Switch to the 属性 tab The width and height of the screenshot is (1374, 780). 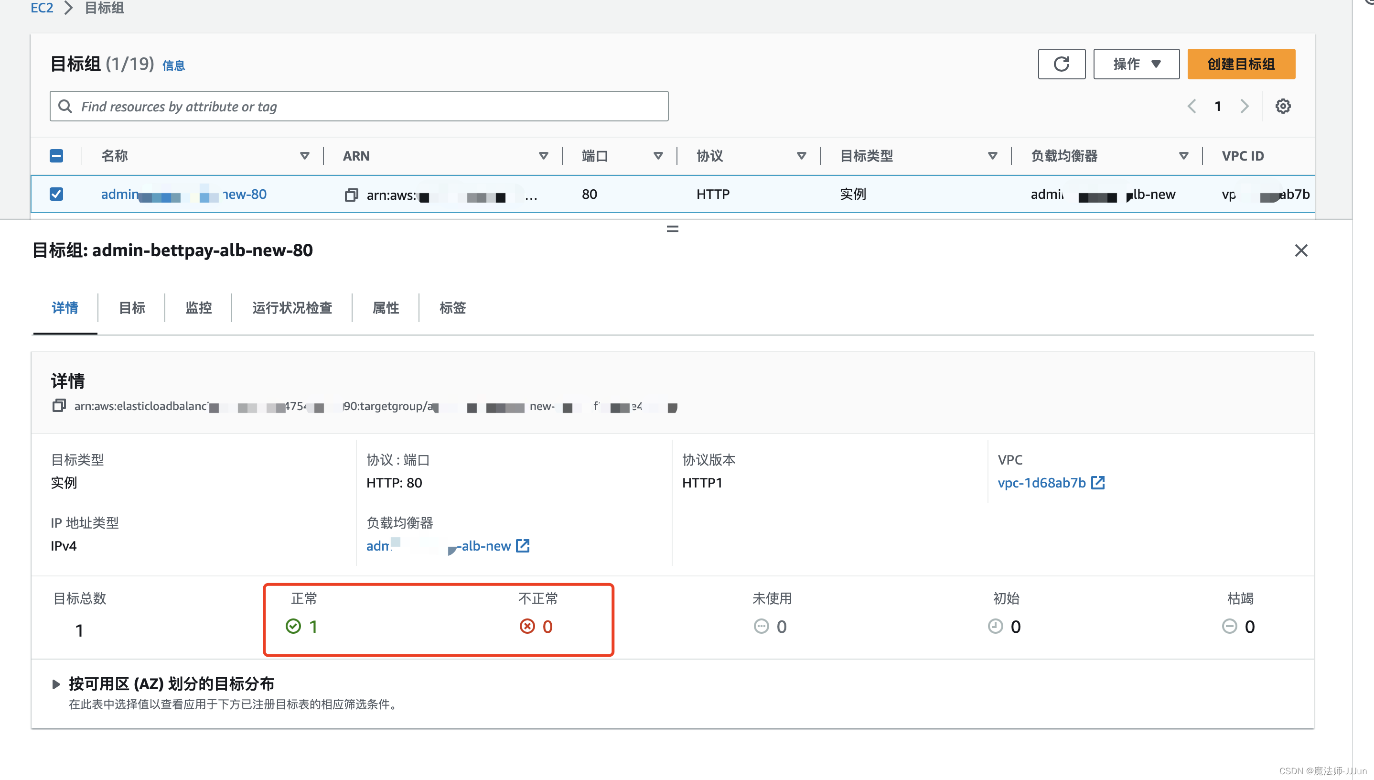coord(386,308)
